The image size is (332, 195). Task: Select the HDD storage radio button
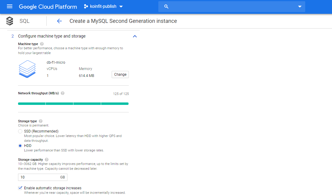(20, 146)
